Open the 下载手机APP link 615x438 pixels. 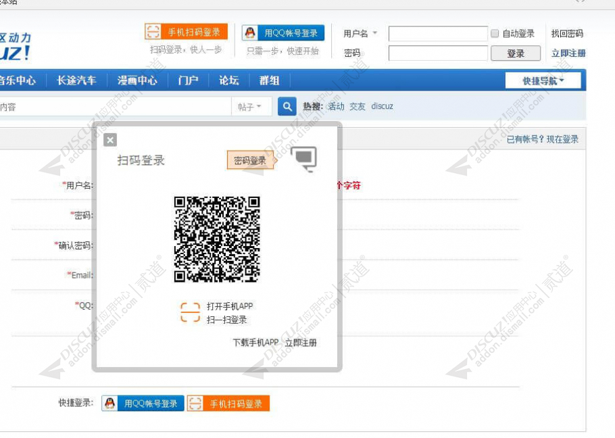pyautogui.click(x=255, y=343)
